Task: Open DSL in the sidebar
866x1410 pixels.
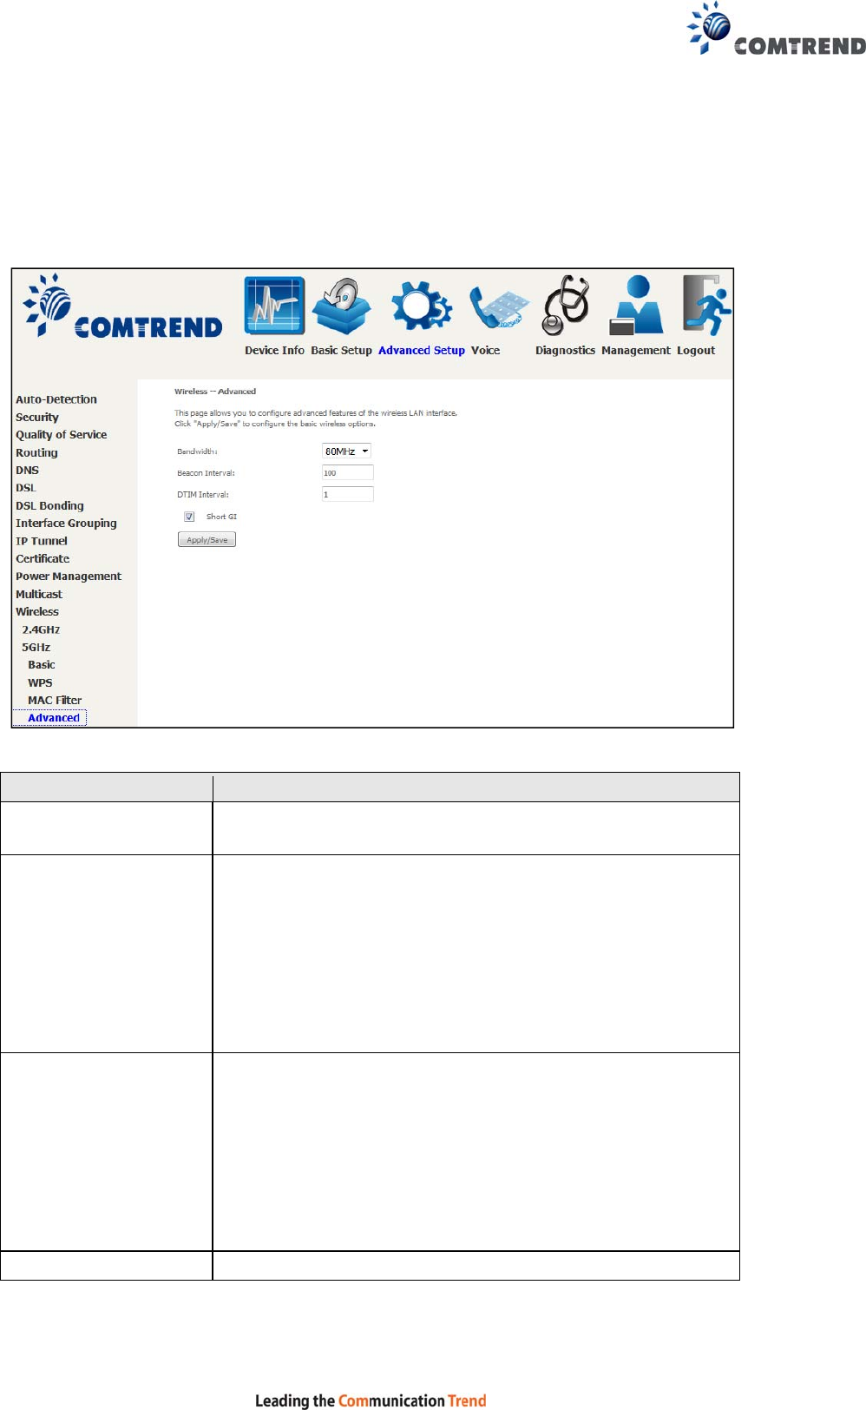Action: (26, 488)
